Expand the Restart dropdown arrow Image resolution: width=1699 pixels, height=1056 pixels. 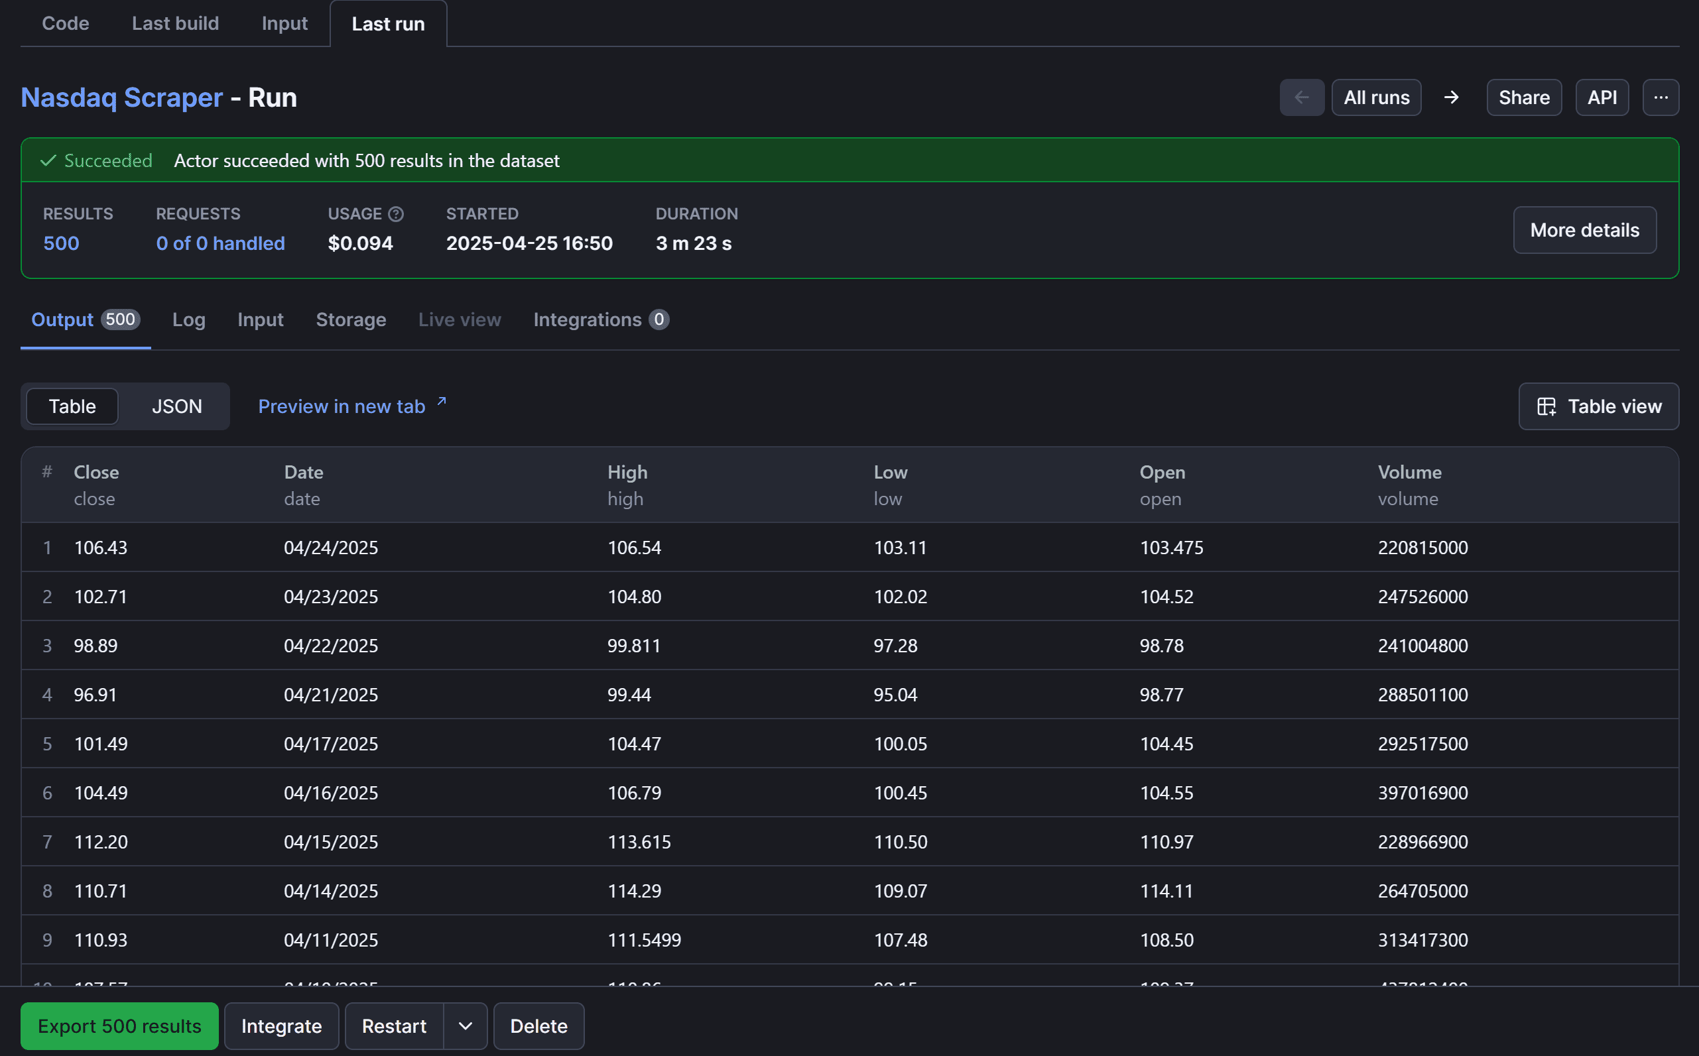point(466,1026)
